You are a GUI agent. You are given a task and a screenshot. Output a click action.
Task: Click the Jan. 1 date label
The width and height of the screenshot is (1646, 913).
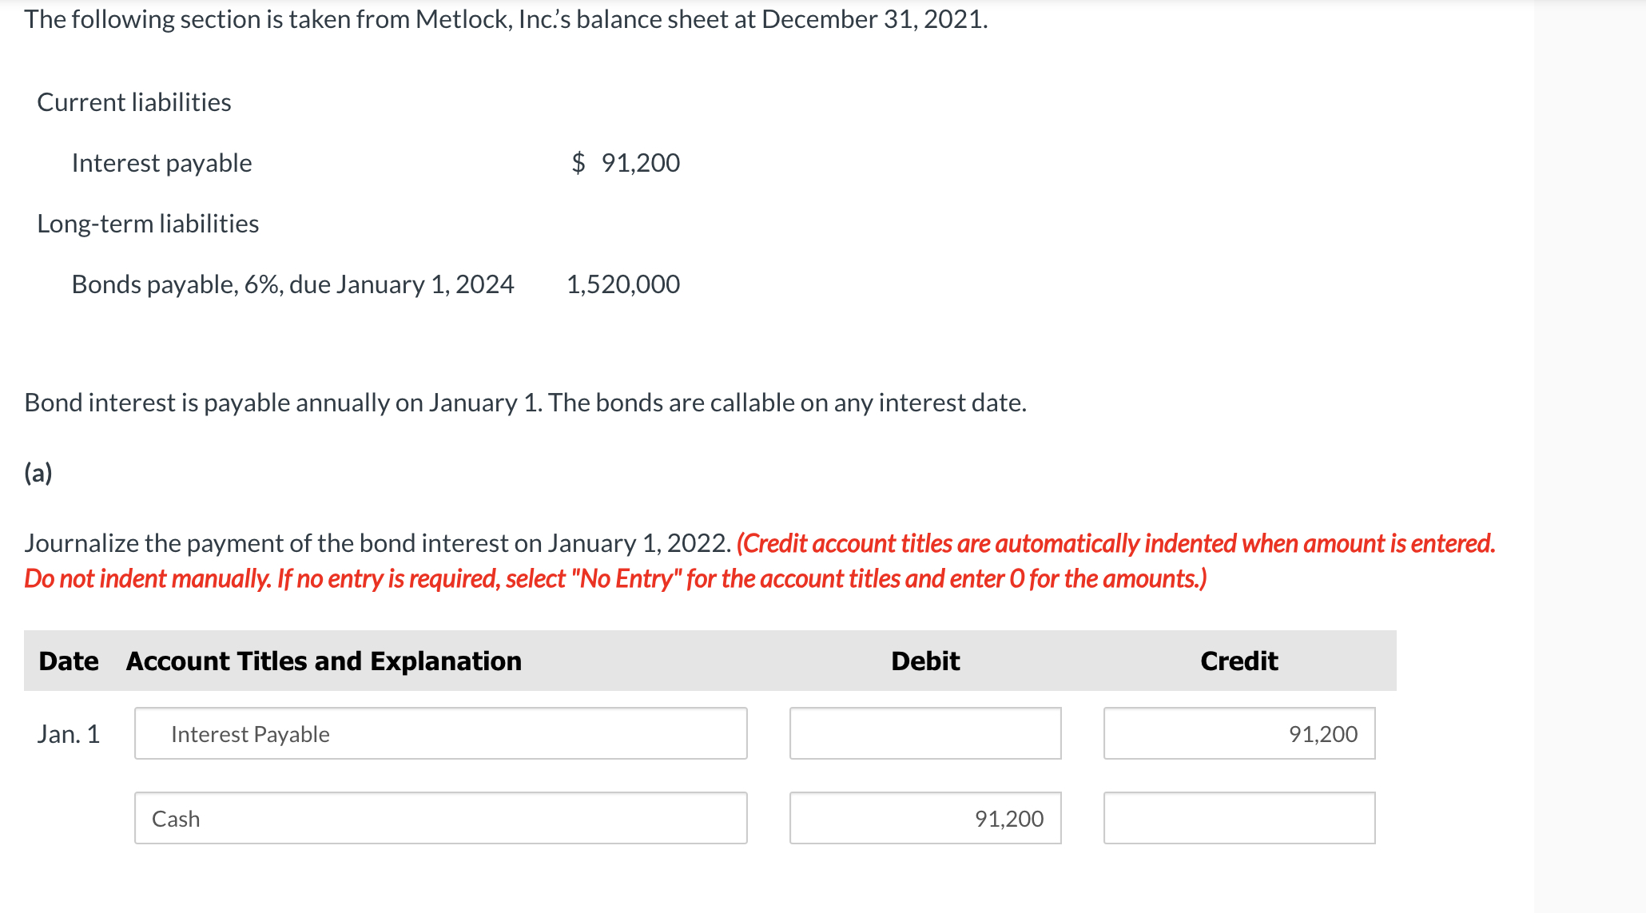(69, 733)
